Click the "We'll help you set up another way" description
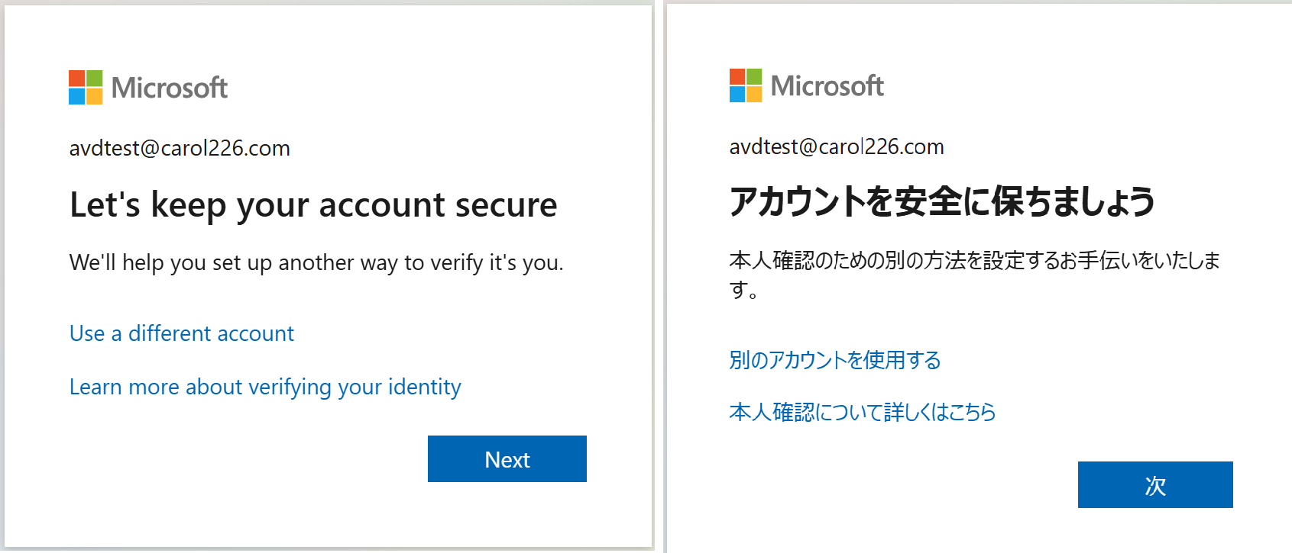The width and height of the screenshot is (1292, 553). [316, 262]
